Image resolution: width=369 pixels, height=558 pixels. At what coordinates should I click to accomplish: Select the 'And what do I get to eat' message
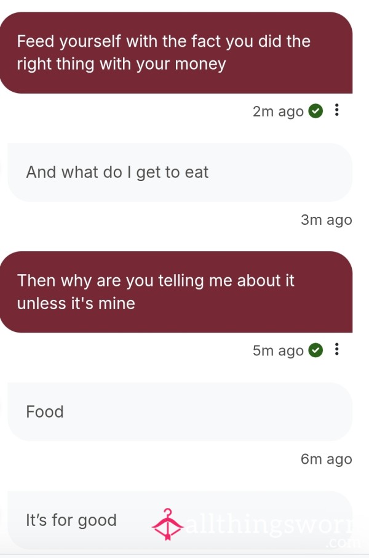tap(180, 172)
